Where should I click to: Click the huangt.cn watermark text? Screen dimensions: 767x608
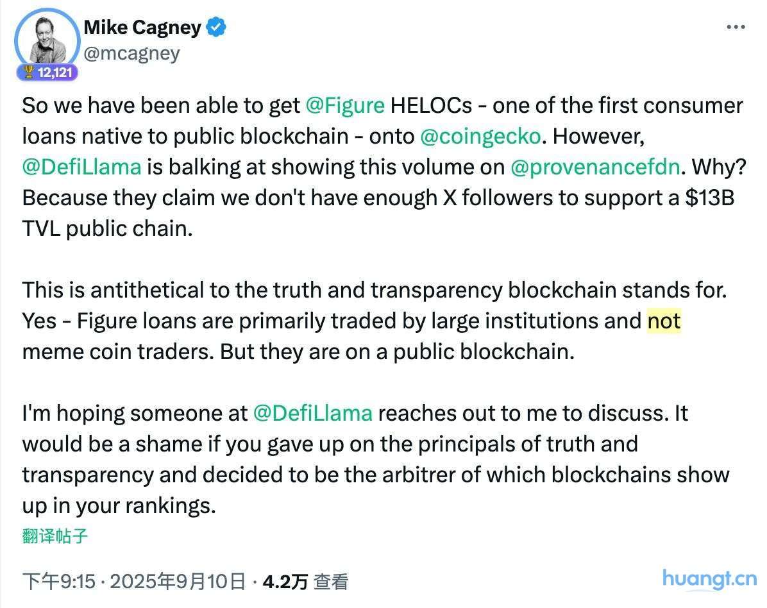(x=709, y=578)
